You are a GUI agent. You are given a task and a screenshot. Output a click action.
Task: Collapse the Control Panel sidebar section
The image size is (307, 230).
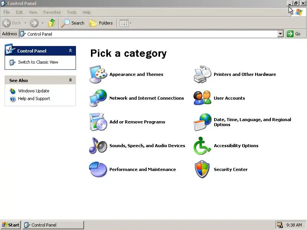(71, 51)
